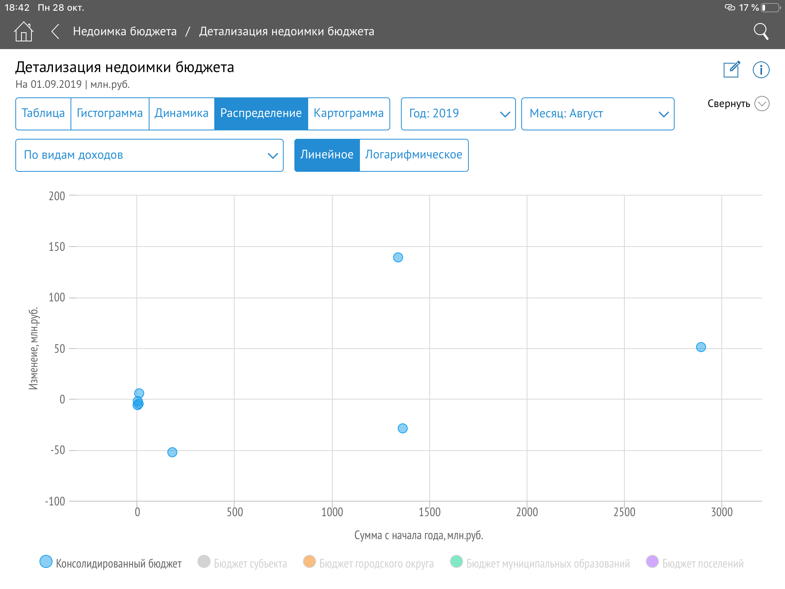Screen dimensions: 785x589
Task: Switch to Динамика tab
Action: pyautogui.click(x=182, y=114)
